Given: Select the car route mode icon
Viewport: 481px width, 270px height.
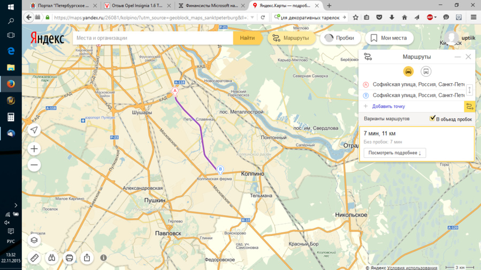Looking at the screenshot, I should click(x=408, y=72).
